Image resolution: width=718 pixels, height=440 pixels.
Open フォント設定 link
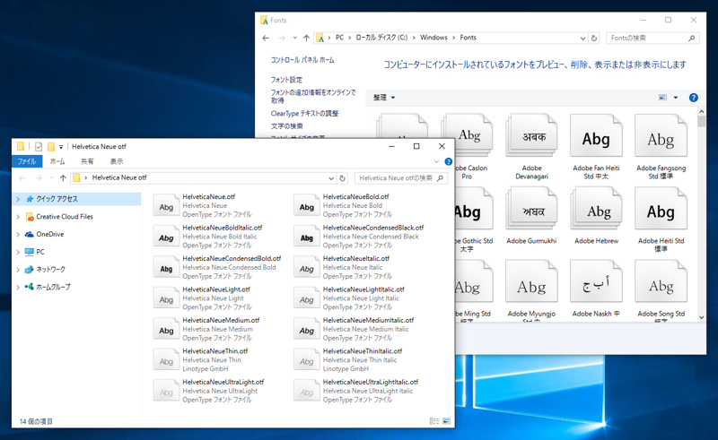pos(286,80)
